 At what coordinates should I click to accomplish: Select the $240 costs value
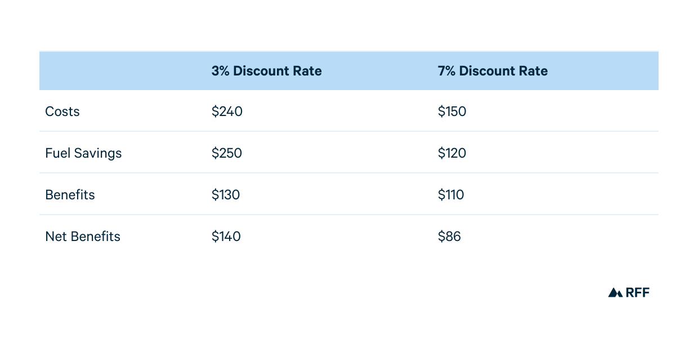[227, 111]
